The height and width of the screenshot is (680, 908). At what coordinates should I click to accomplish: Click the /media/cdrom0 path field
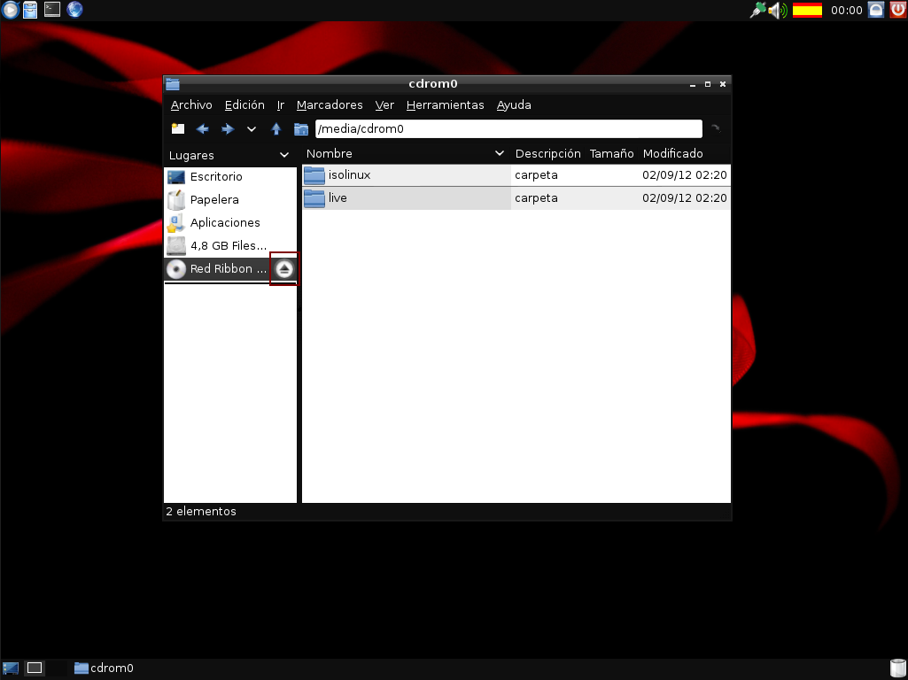click(x=508, y=129)
